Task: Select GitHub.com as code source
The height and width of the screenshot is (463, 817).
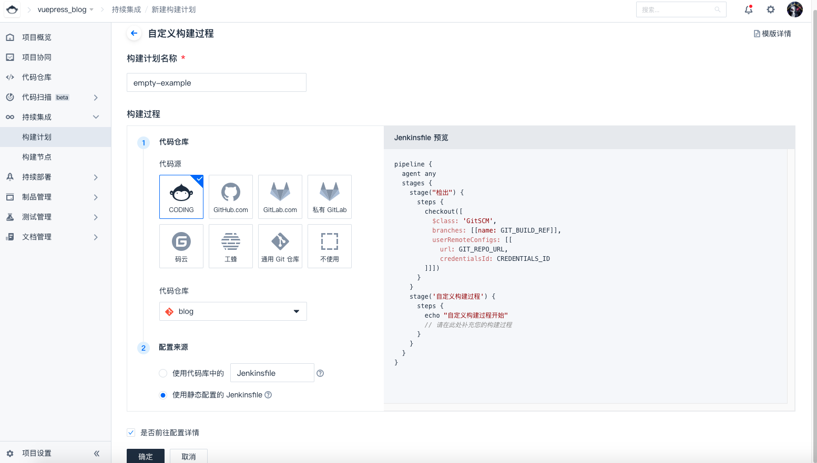Action: point(230,196)
